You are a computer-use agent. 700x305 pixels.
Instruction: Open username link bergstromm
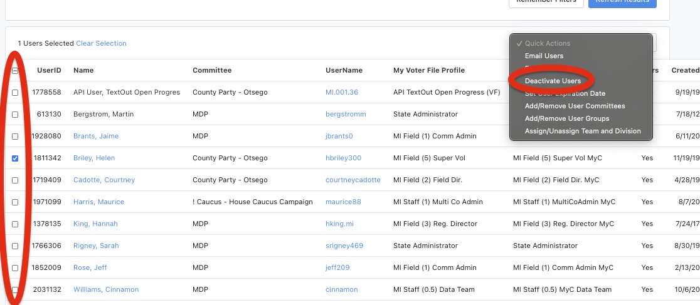[x=346, y=114]
